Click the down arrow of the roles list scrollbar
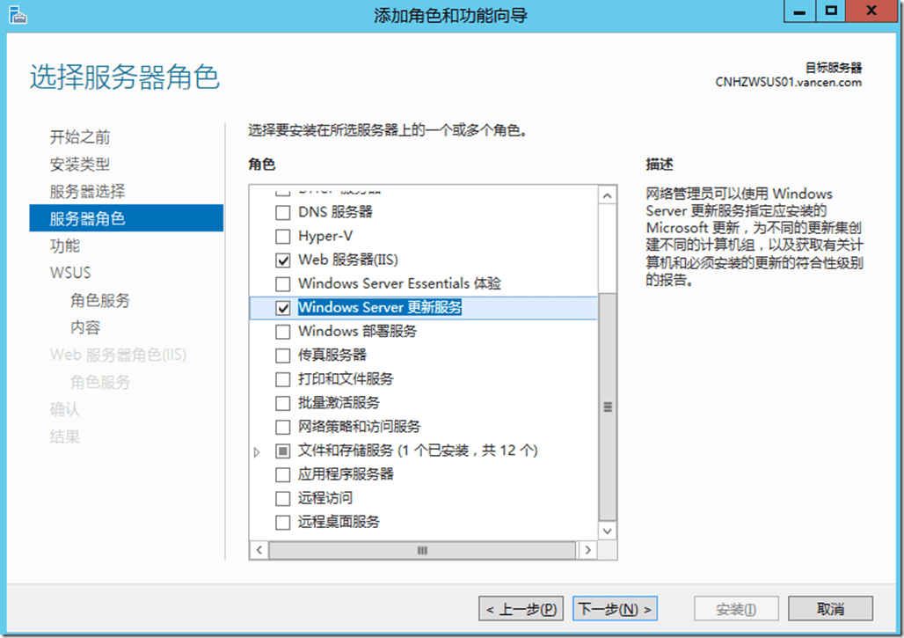 607,531
